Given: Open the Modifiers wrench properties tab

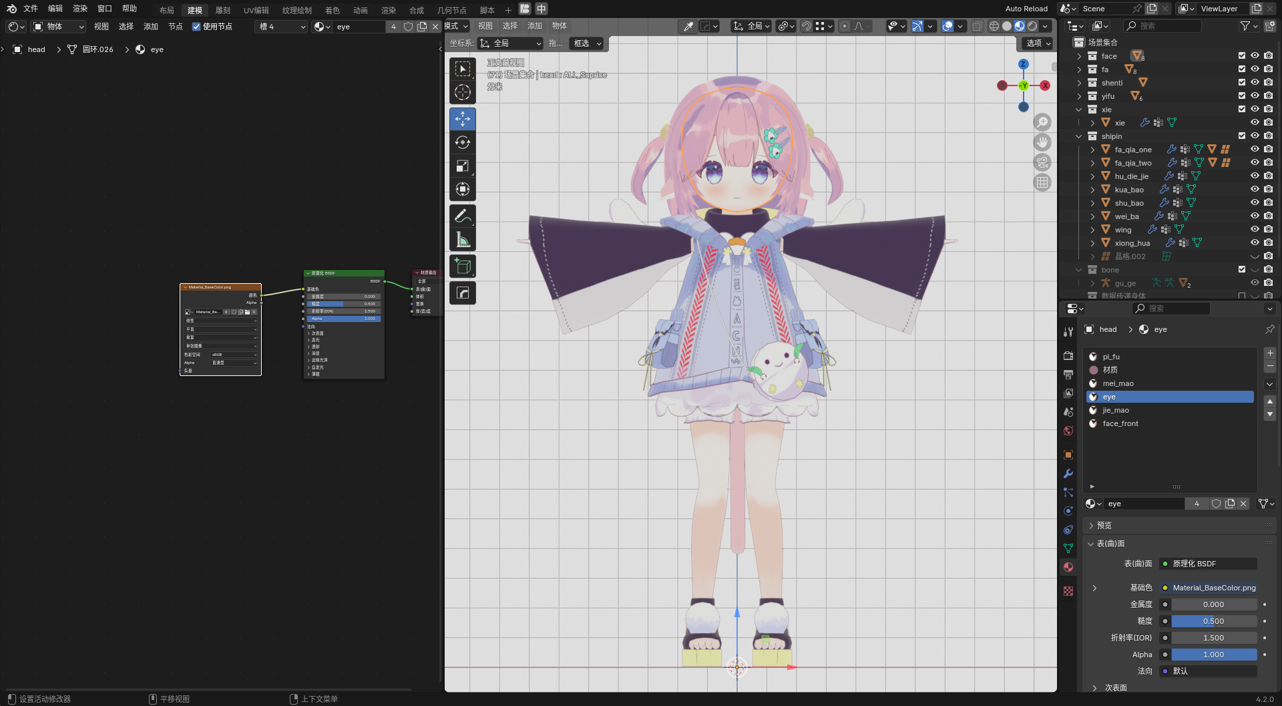Looking at the screenshot, I should tap(1068, 474).
